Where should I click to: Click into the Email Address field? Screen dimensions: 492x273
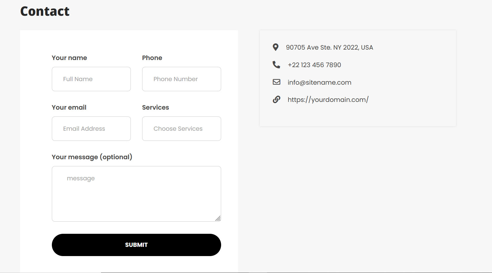coord(91,129)
